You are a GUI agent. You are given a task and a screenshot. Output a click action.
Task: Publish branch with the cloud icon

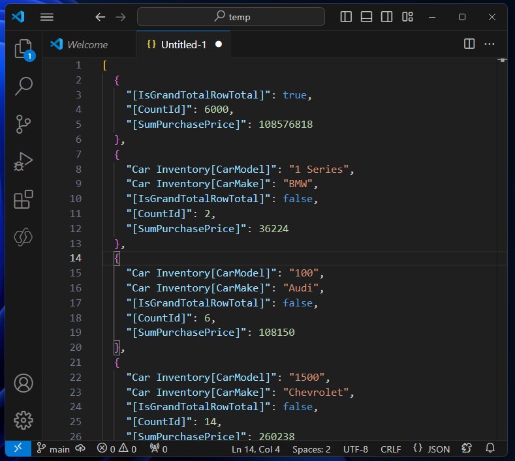coord(80,448)
